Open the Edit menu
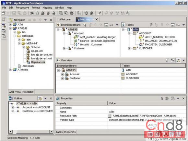Screen dimensions: 188x141 tap(11, 8)
